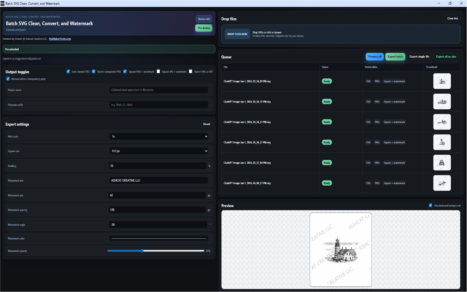Screen dimensions: 467x292
Task: Click the thumbnail of the first queued file
Action: coord(442,81)
